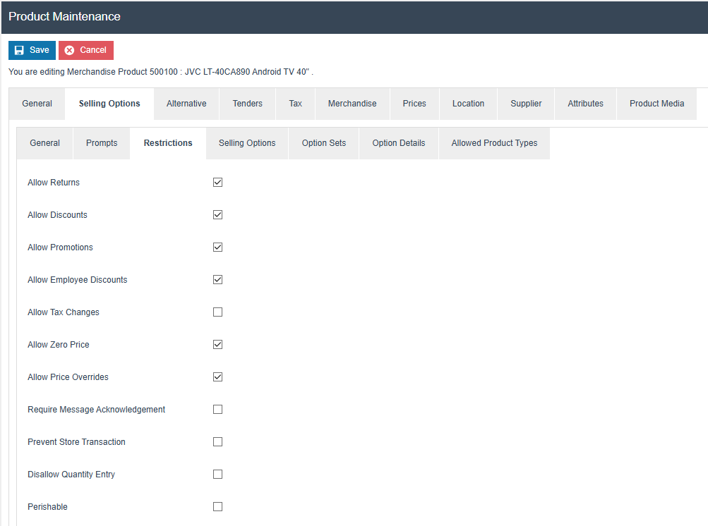Click the Allow Tax Changes label
708x526 pixels.
(x=64, y=312)
